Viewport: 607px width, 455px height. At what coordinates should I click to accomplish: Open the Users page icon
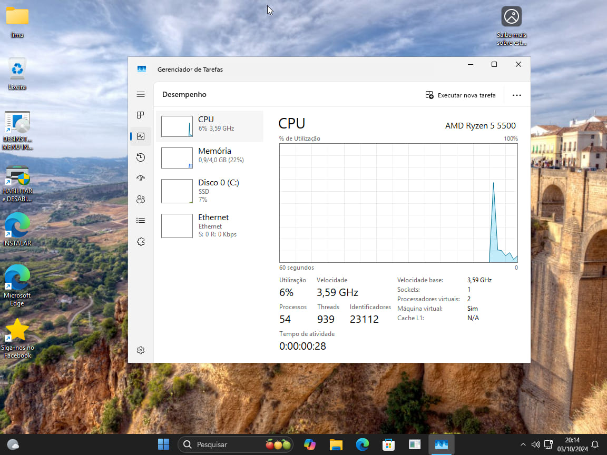[141, 200]
